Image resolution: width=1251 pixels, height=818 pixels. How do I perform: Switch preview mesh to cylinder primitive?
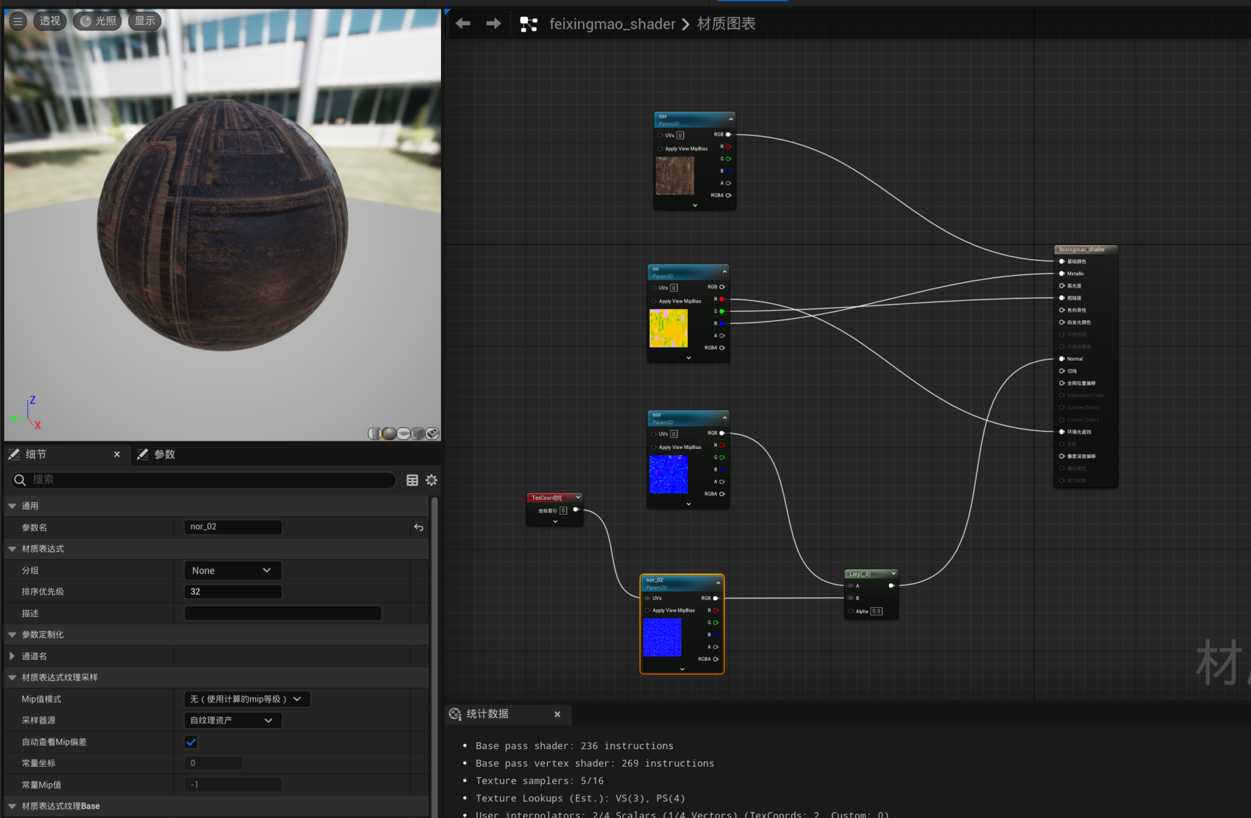coord(375,433)
